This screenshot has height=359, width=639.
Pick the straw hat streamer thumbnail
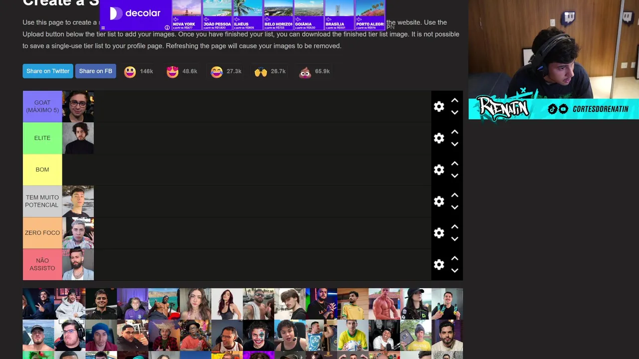tap(164, 335)
